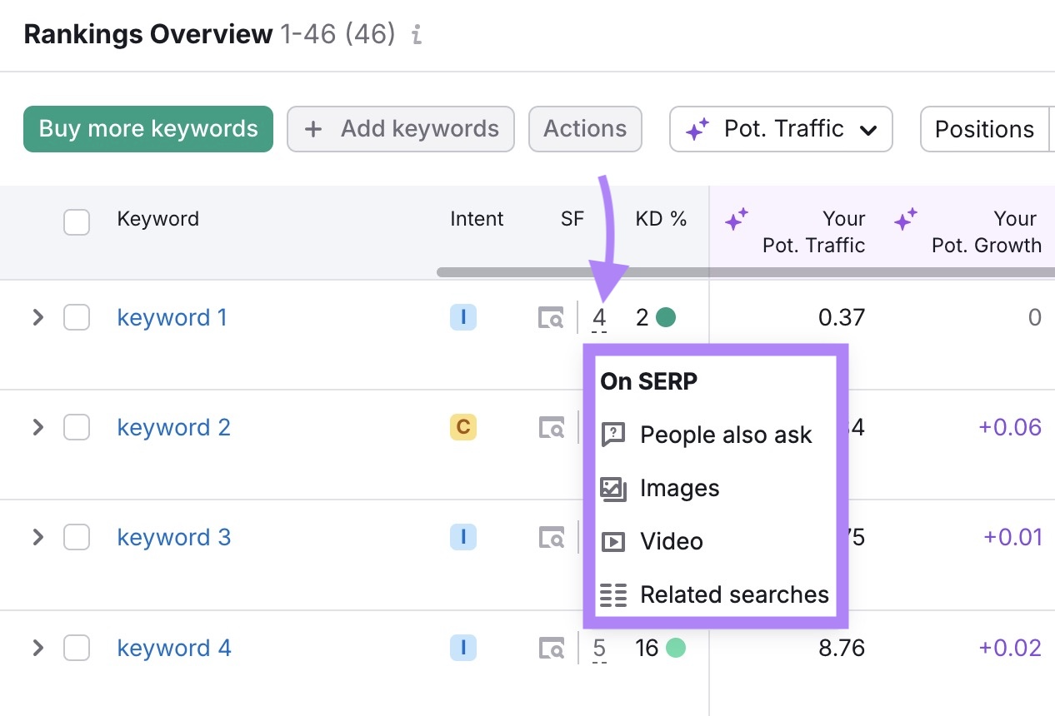Select the Video icon under On SERP
This screenshot has width=1055, height=716.
(x=612, y=541)
